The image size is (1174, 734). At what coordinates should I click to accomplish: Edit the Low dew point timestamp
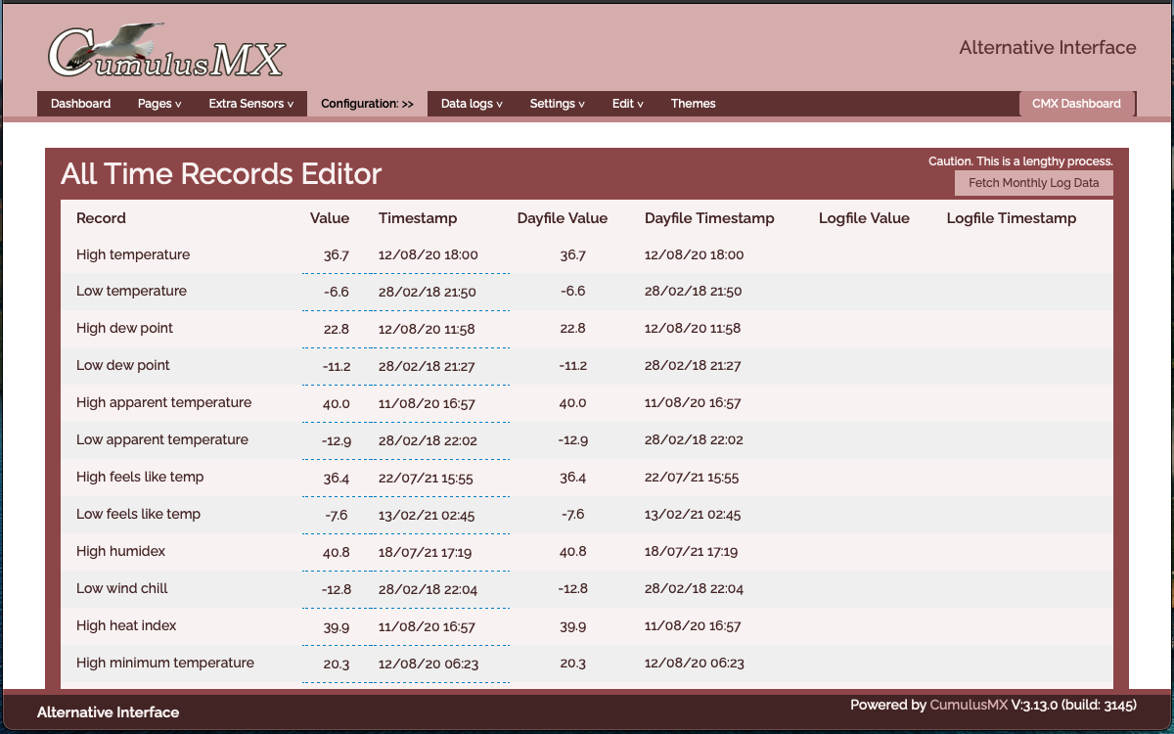427,366
